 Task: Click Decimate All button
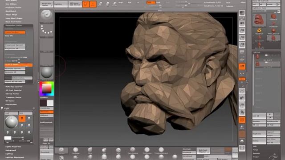(x=15, y=72)
